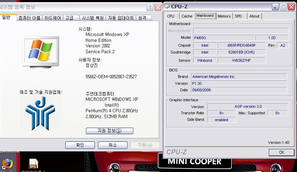Click the chipset field i865P/PE/G/i848P
Viewport: 297px width, 172px height.
242,45
